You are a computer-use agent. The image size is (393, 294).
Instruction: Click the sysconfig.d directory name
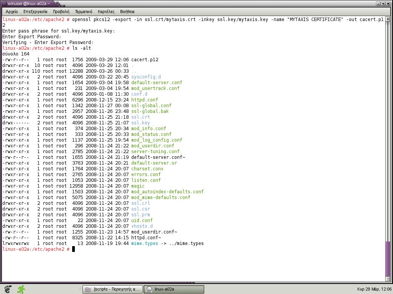click(x=146, y=77)
